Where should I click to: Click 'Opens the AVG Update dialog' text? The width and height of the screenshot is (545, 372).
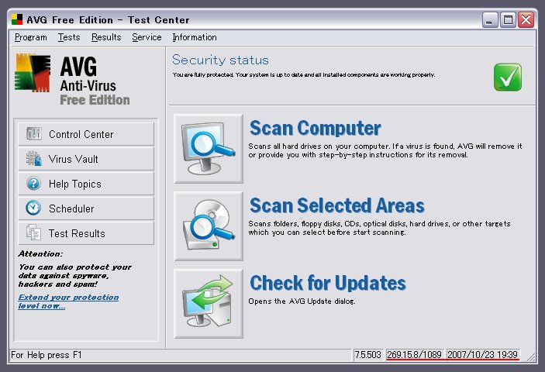302,301
